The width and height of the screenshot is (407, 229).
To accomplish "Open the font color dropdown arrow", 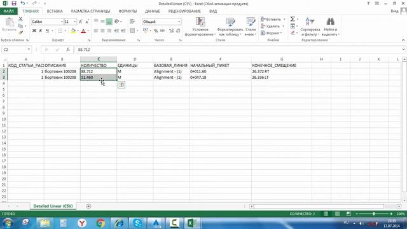I will pos(88,31).
